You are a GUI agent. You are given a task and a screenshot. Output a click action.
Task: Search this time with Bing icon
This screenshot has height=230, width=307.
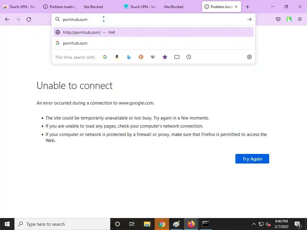(x=129, y=57)
